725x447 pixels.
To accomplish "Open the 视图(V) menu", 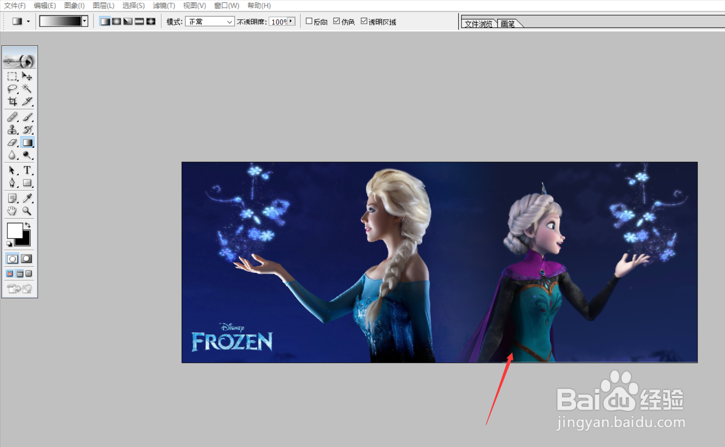I will [x=194, y=5].
